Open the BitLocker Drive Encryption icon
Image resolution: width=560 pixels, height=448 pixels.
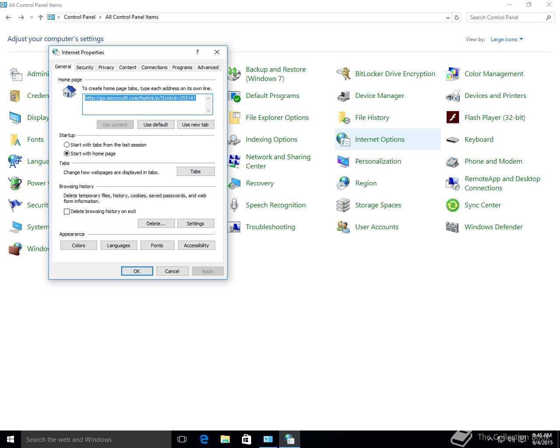click(343, 74)
